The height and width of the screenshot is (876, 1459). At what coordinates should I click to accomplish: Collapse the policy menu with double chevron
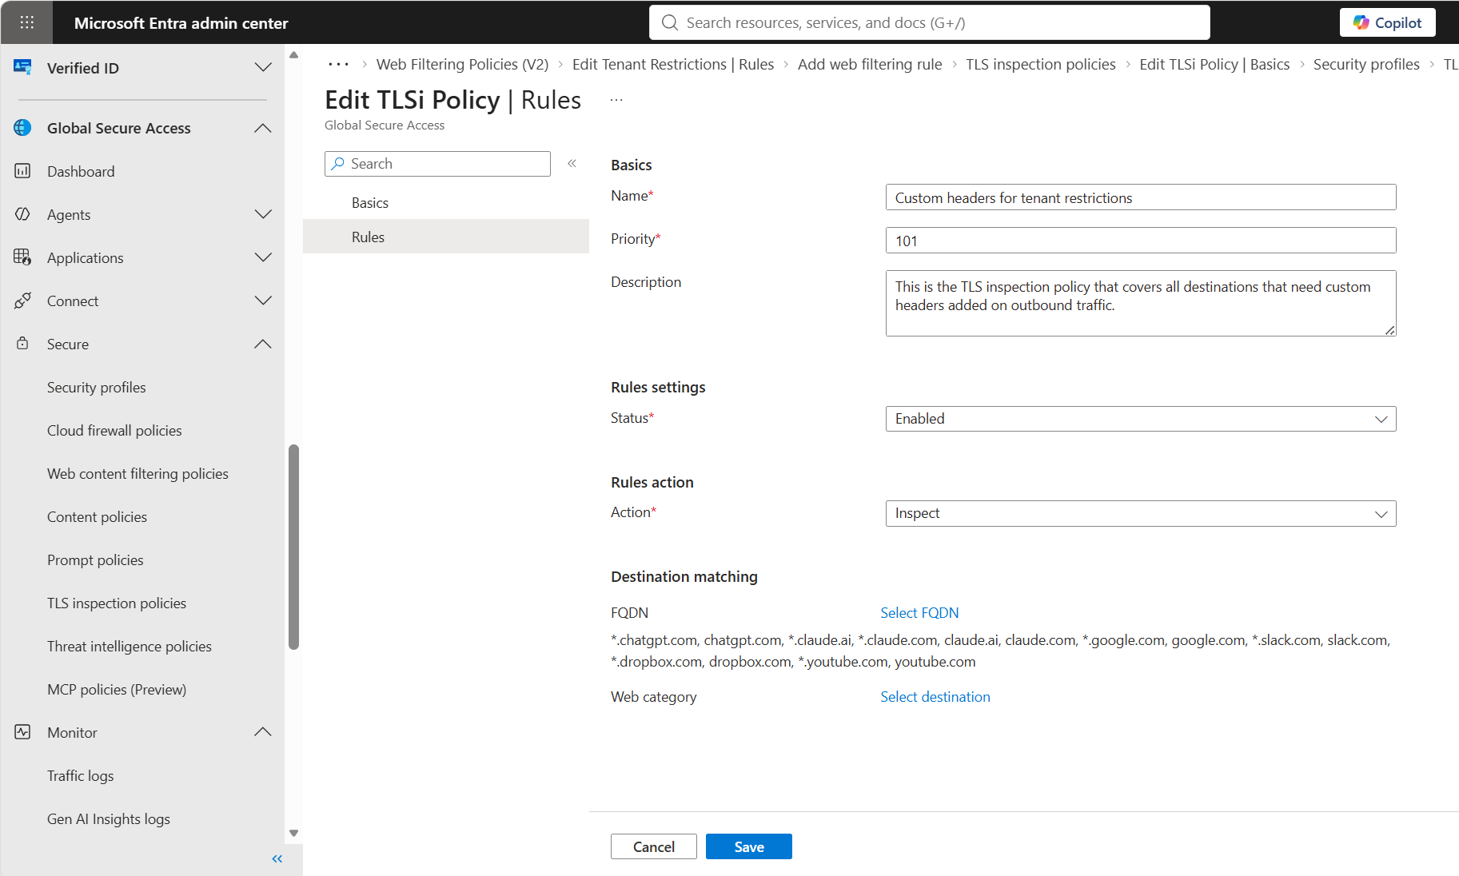click(x=572, y=163)
